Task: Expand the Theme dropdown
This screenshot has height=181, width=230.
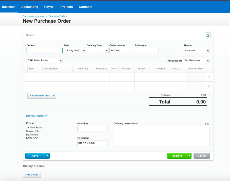Action: click(x=208, y=51)
